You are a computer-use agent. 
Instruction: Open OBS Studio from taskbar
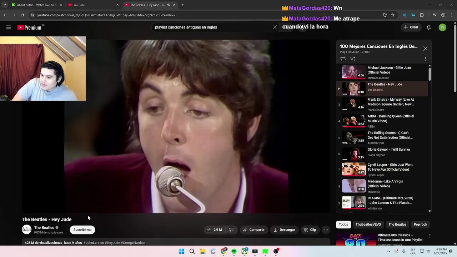click(276, 251)
